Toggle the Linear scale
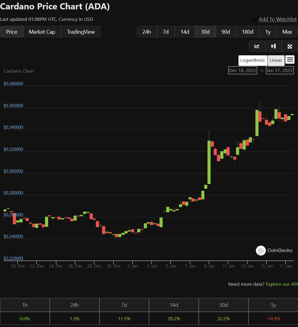 (276, 60)
